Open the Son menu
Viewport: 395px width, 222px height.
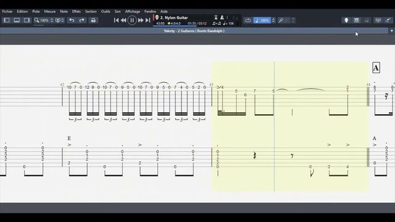tap(117, 11)
